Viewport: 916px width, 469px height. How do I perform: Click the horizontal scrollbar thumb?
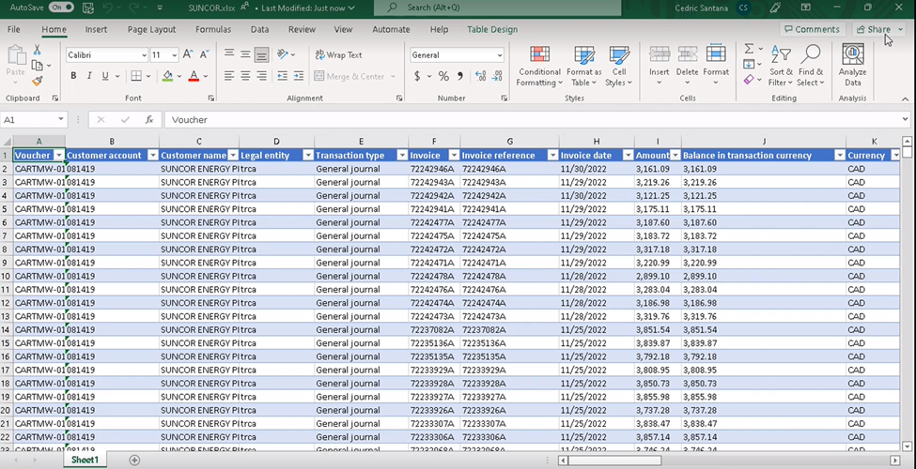pyautogui.click(x=614, y=461)
